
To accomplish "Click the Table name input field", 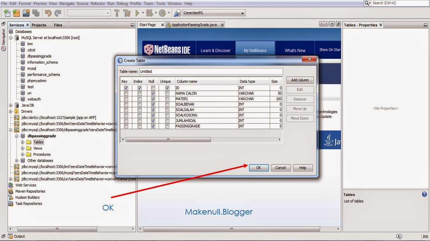I will point(211,71).
